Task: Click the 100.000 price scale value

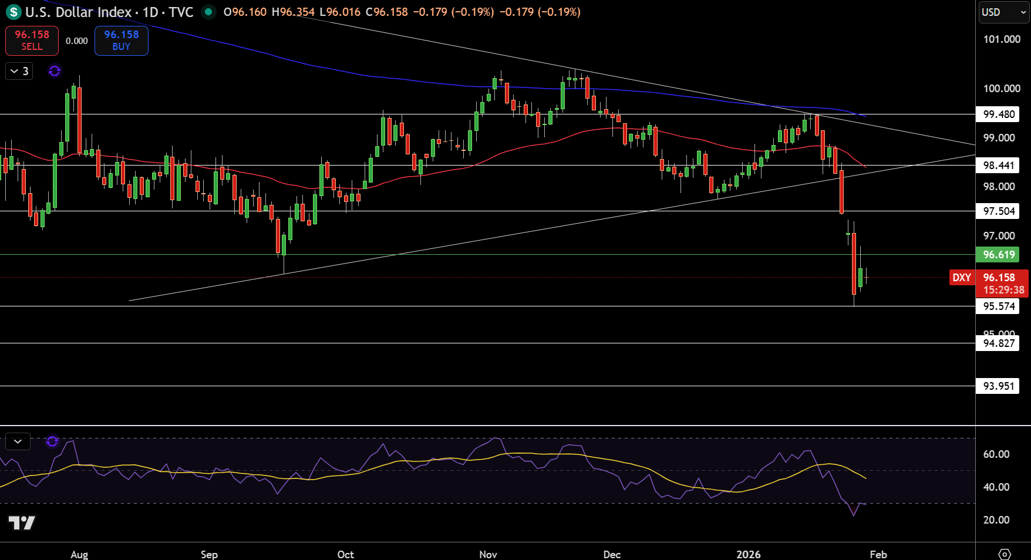Action: click(1002, 89)
